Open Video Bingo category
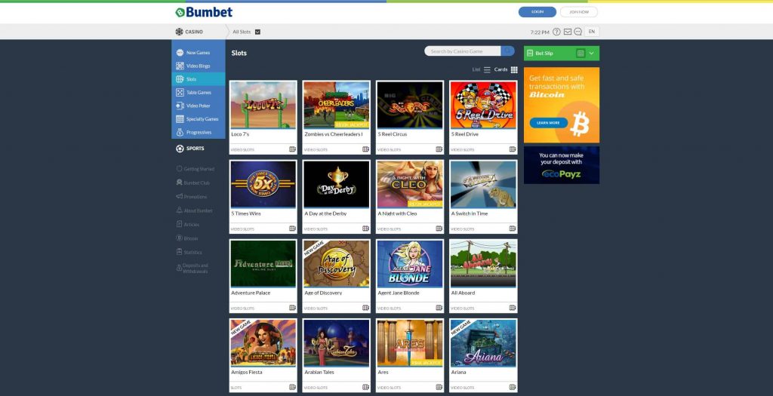Viewport: 773px width, 396px height. tap(199, 66)
